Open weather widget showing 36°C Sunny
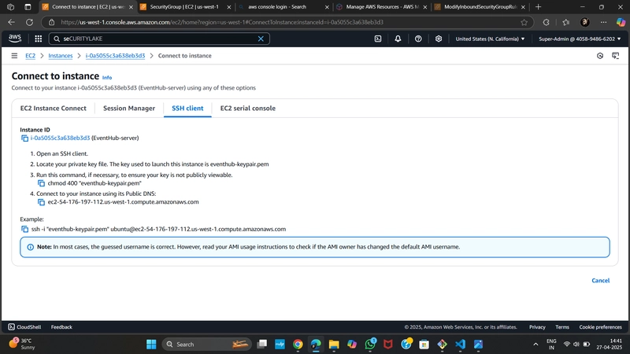The width and height of the screenshot is (630, 354). 22,344
